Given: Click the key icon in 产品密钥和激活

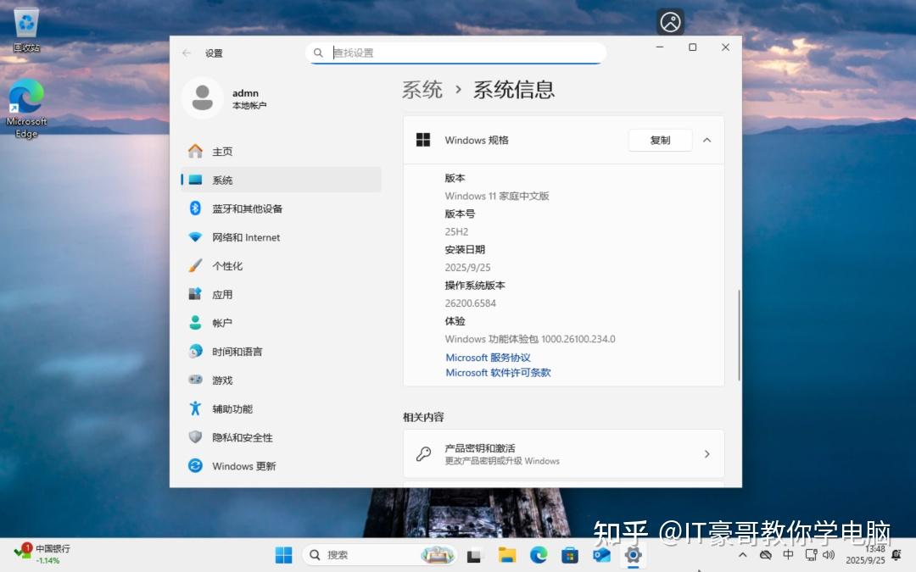Looking at the screenshot, I should click(x=423, y=453).
